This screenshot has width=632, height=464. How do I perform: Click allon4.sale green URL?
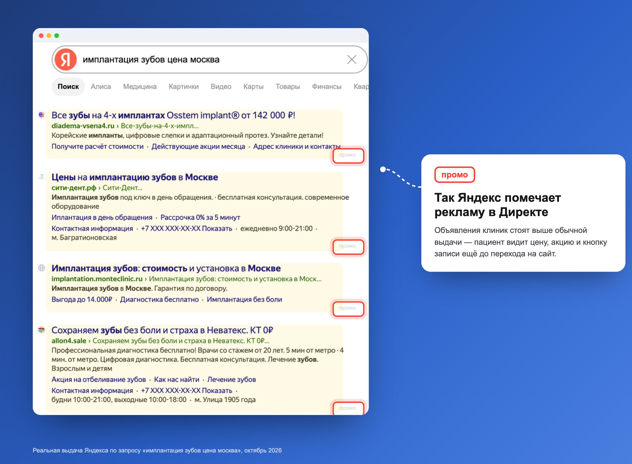[69, 341]
